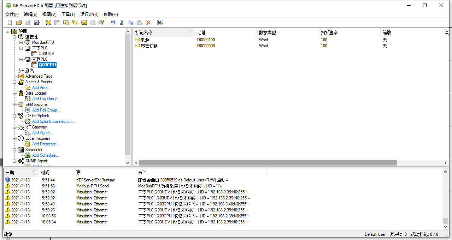Collapse the 连接性 tree node
Screen dimensions: 452x240
click(14, 37)
